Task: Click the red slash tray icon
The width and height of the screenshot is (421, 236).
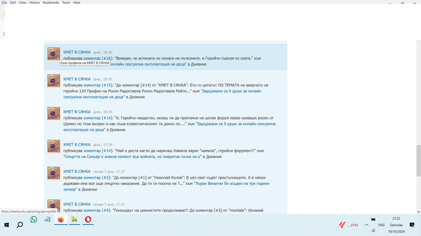Action: point(342,225)
